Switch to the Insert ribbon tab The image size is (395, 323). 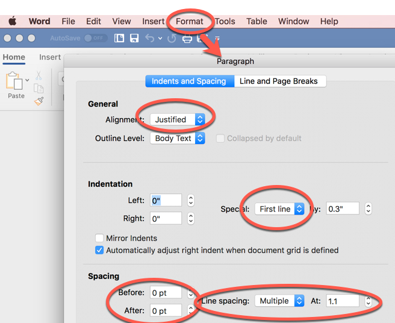50,57
